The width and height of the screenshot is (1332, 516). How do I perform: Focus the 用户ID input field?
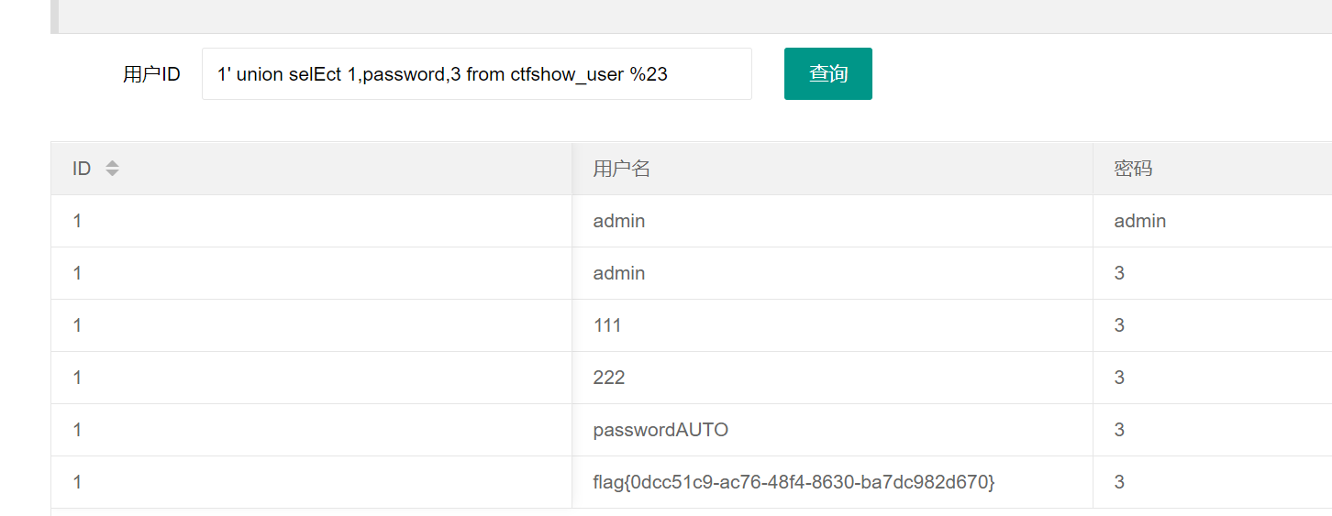[476, 74]
